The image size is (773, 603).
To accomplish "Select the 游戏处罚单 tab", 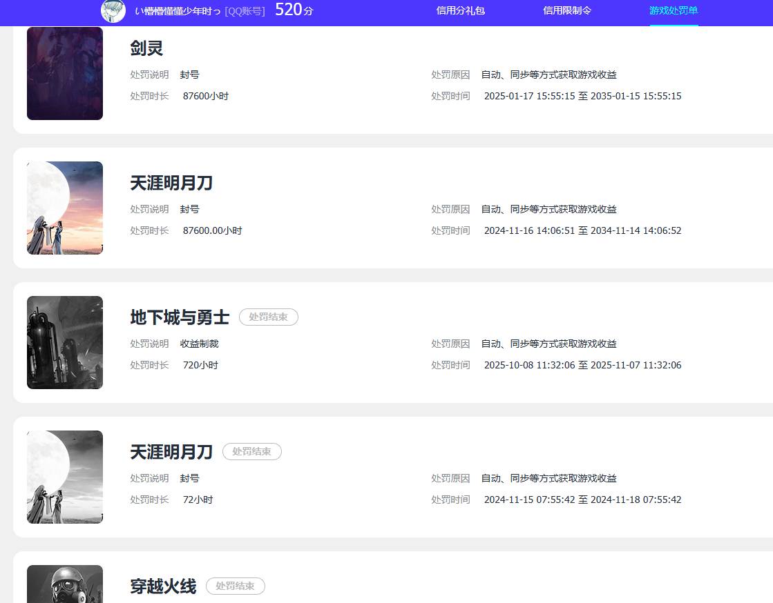I will [x=674, y=10].
